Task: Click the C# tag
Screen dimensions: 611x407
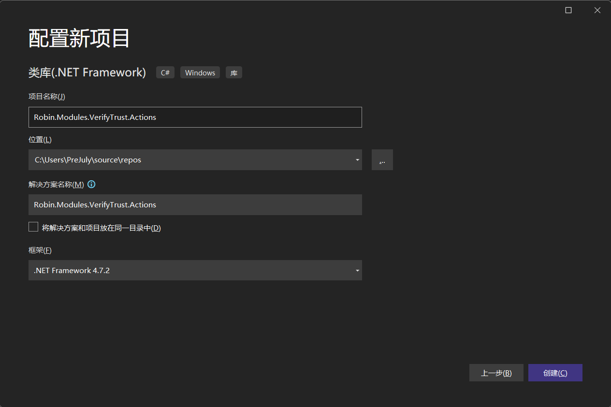Action: pyautogui.click(x=165, y=73)
